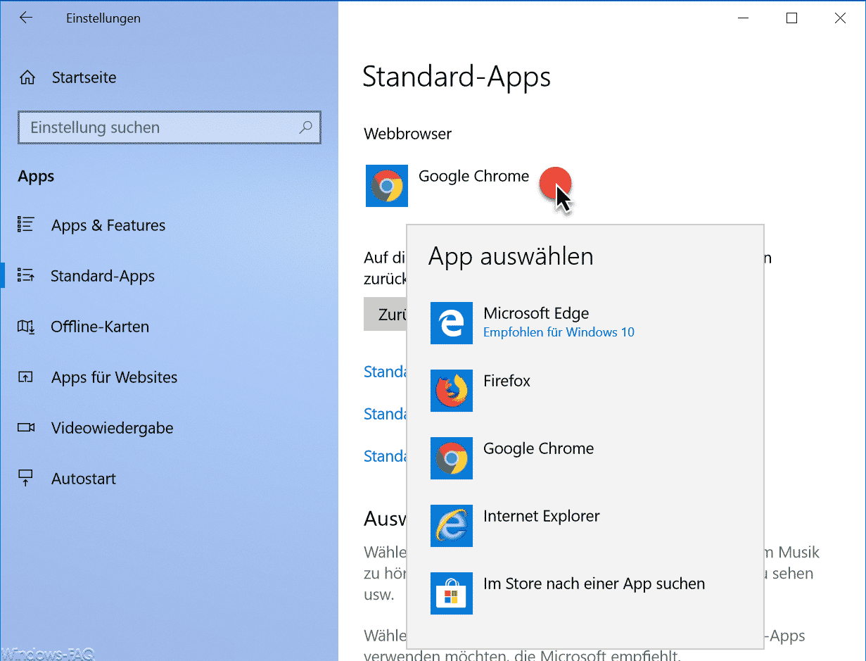This screenshot has height=661, width=866.
Task: Select the Autostart icon
Action: [26, 479]
